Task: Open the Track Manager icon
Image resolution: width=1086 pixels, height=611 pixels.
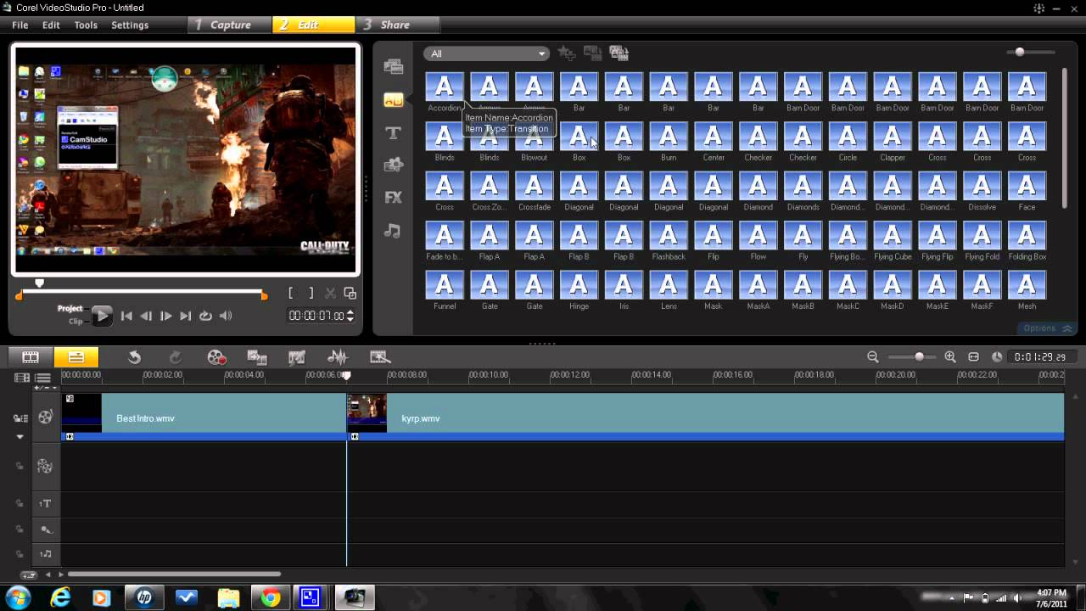Action: coord(22,378)
